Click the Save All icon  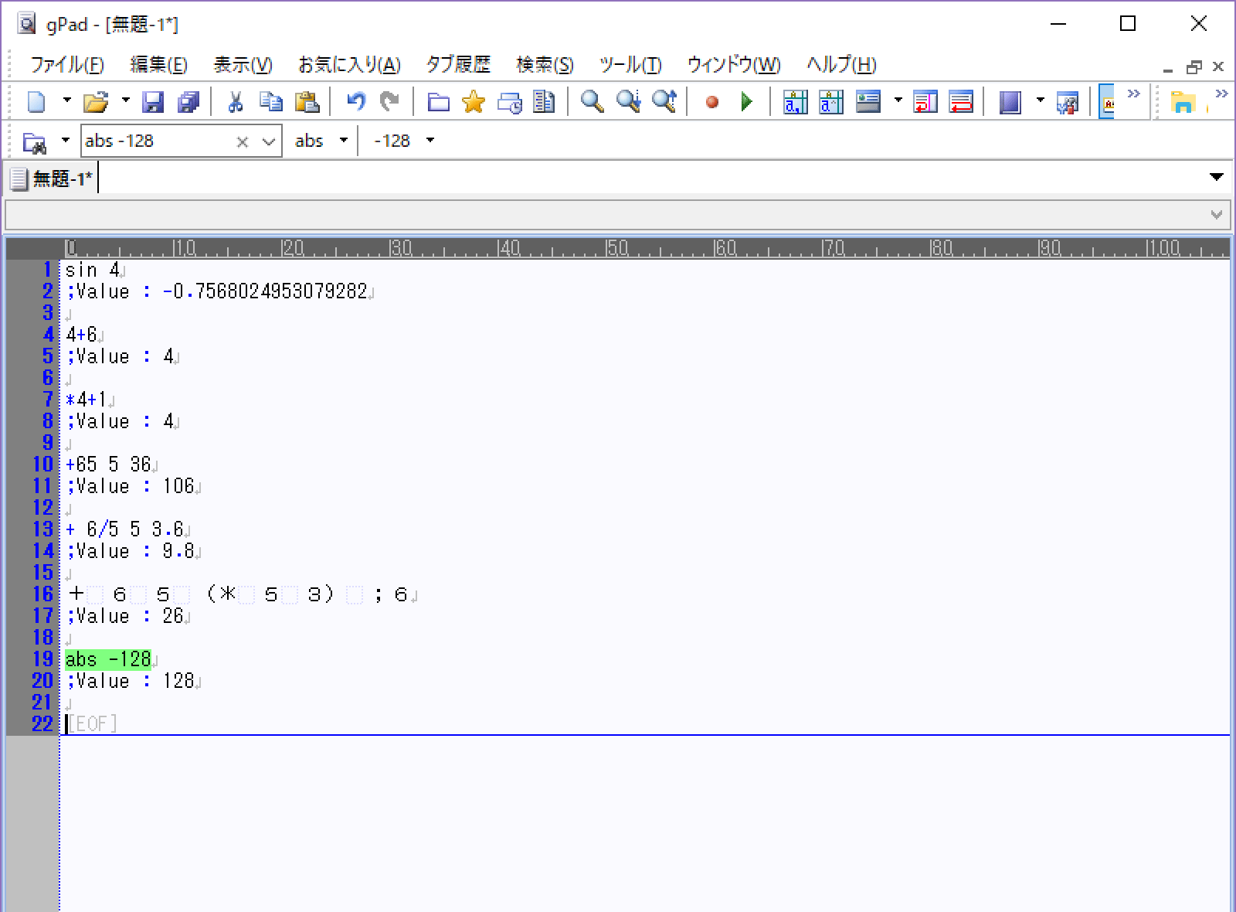click(188, 101)
